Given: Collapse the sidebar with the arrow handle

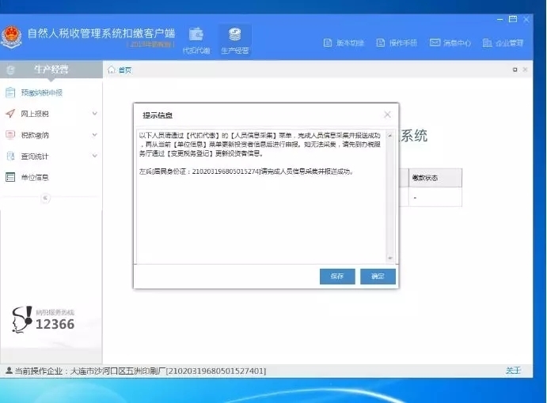Looking at the screenshot, I should (45, 198).
